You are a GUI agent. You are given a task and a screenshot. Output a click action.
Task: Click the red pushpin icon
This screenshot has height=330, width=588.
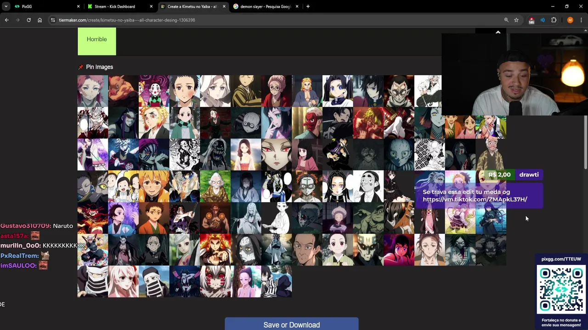(81, 67)
